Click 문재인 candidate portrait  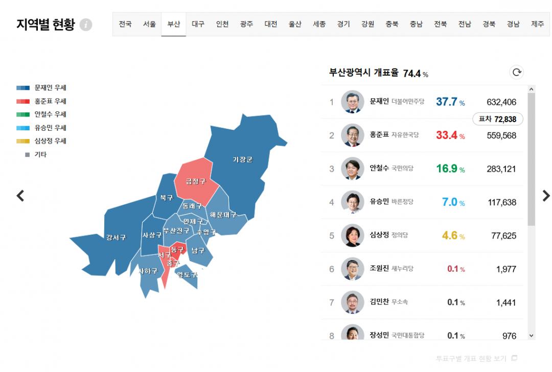tap(352, 102)
